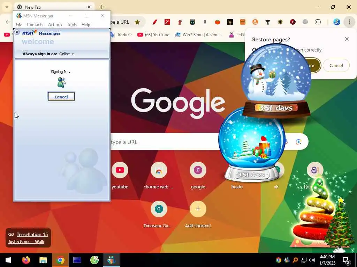Click Cancel in Restore pages dialog
The height and width of the screenshot is (267, 357).
[x=336, y=65]
